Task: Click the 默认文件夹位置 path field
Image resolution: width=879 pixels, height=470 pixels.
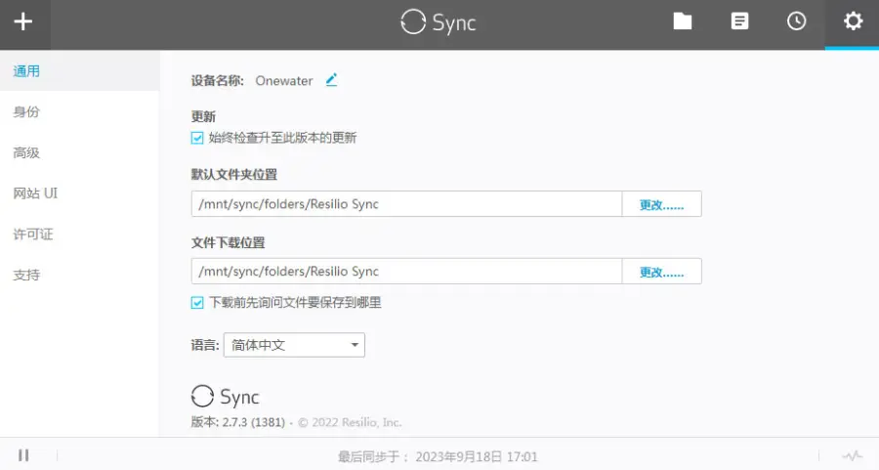Action: tap(406, 204)
